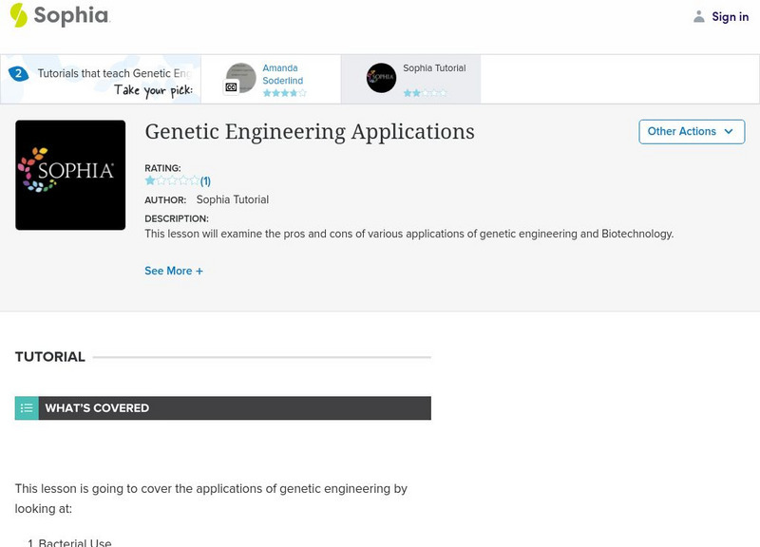
Task: Click the Sign in user icon
Action: 699,17
